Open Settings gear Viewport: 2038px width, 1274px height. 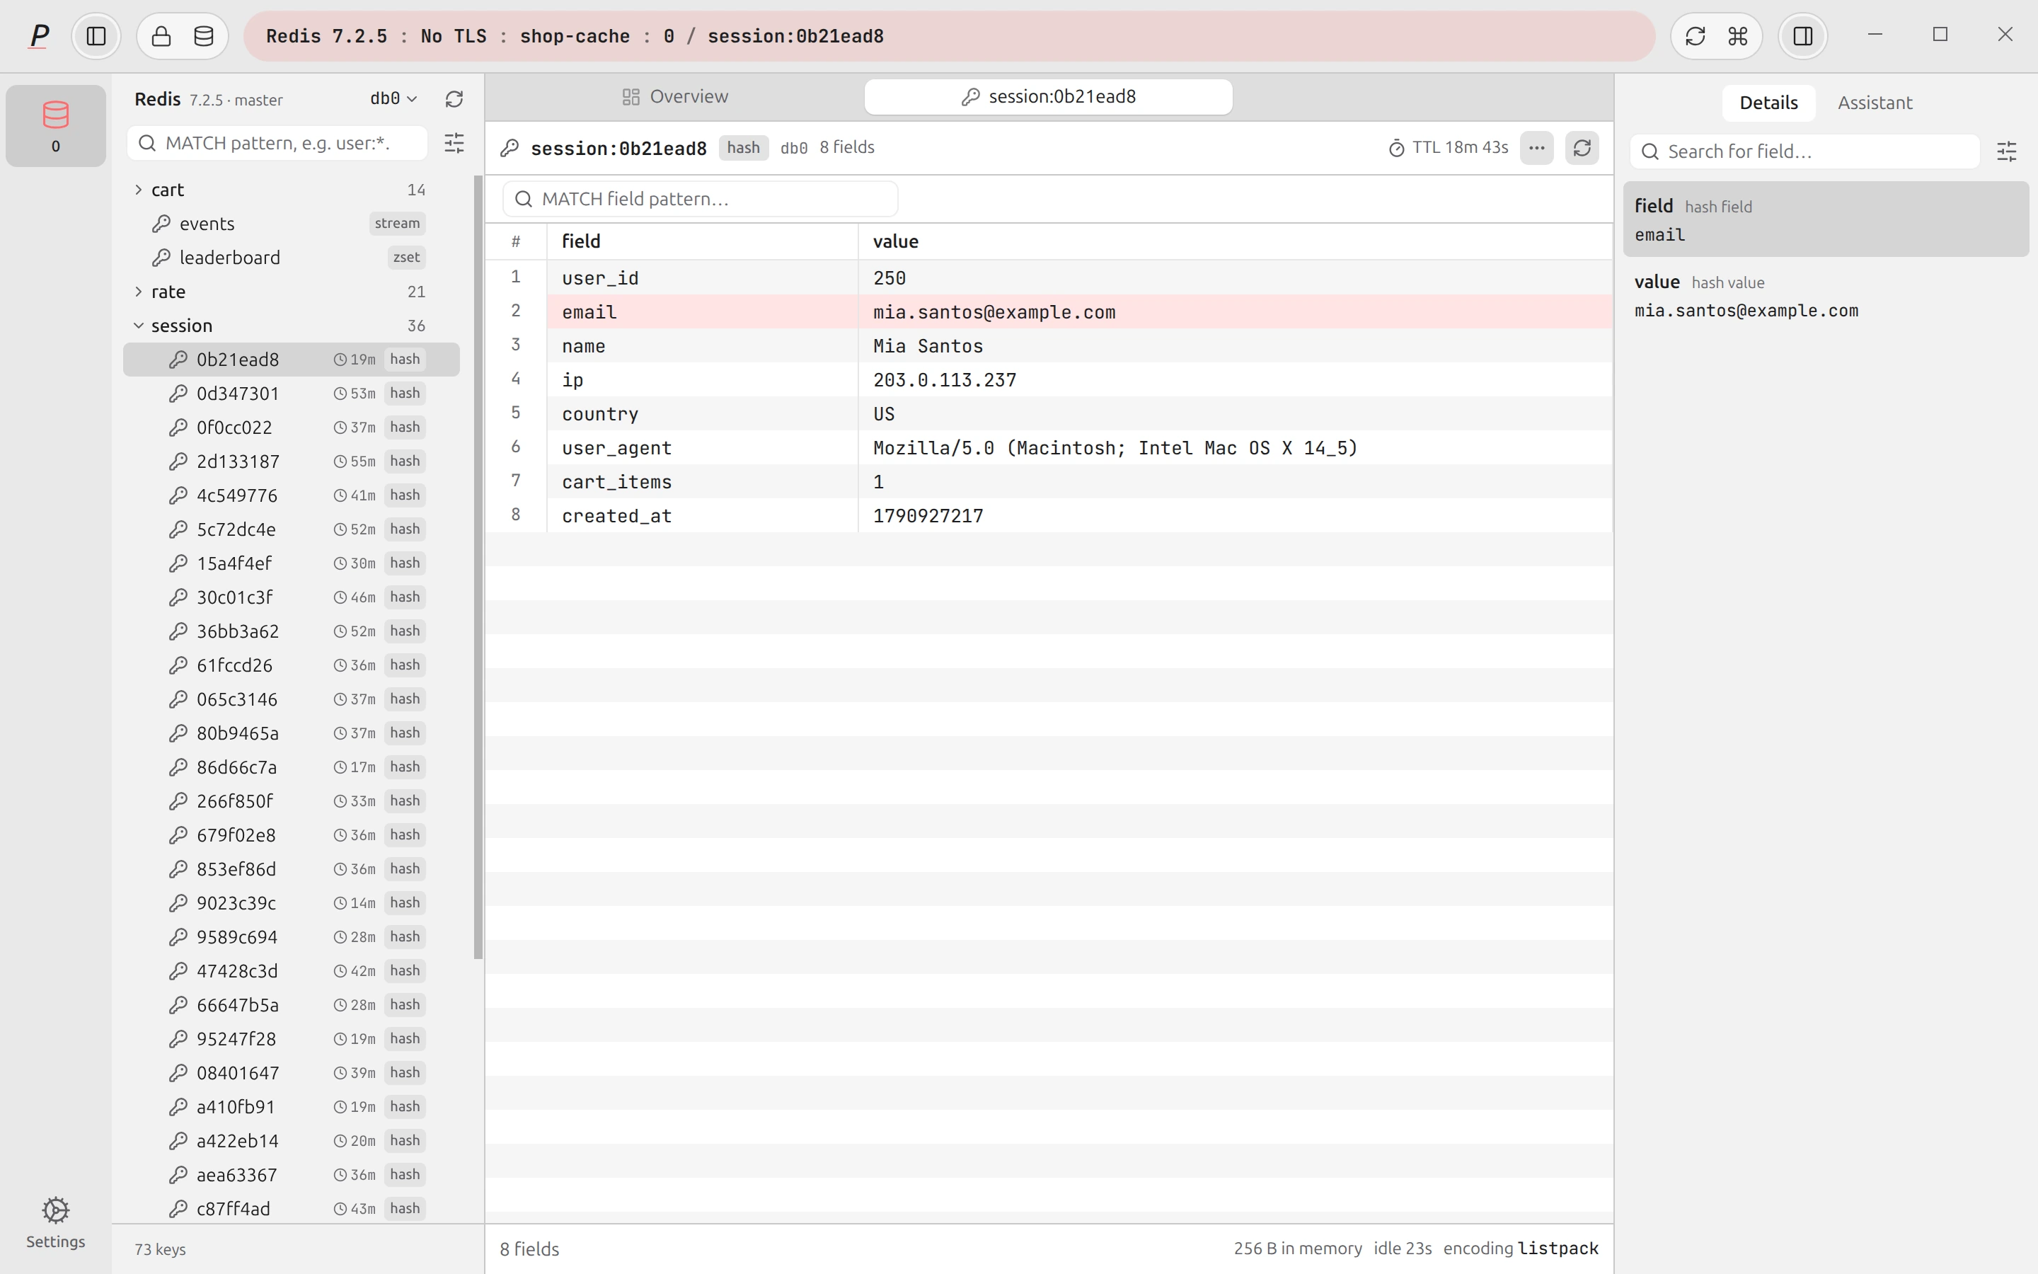coord(56,1222)
